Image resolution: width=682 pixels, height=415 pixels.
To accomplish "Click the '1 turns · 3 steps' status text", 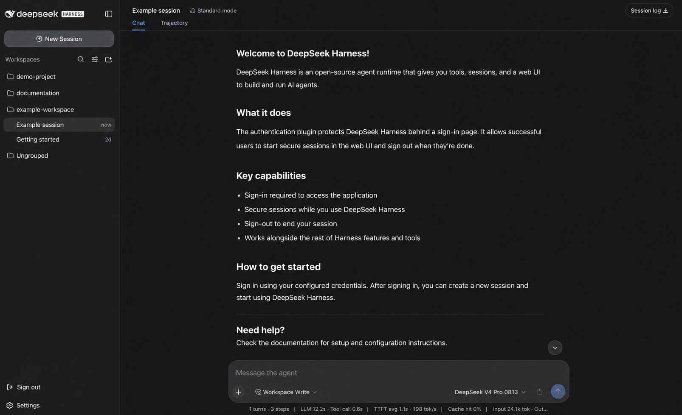I will (269, 409).
